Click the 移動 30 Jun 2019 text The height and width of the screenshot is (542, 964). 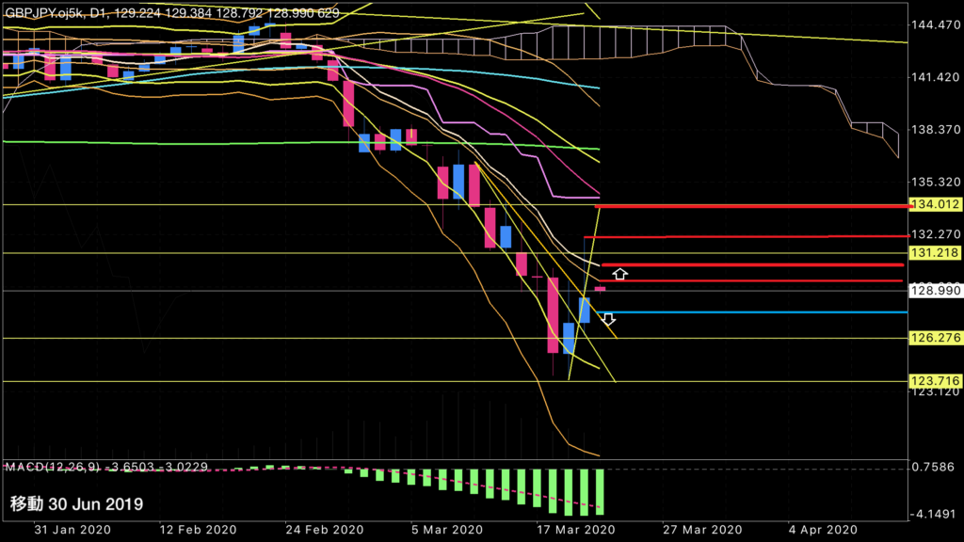pyautogui.click(x=76, y=504)
